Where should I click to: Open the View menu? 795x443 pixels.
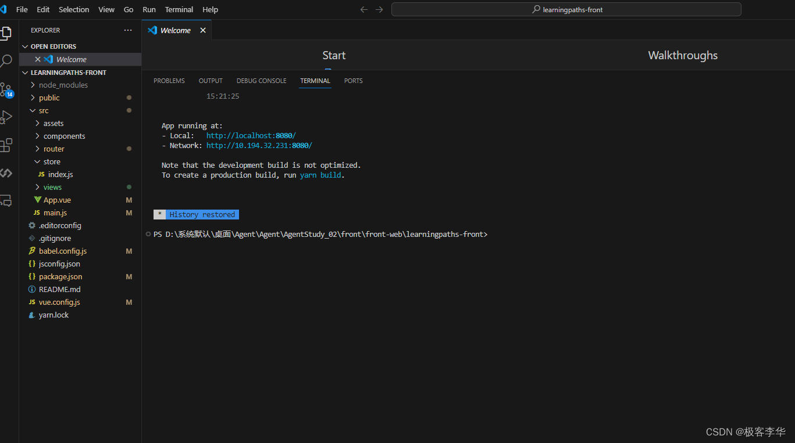point(106,9)
